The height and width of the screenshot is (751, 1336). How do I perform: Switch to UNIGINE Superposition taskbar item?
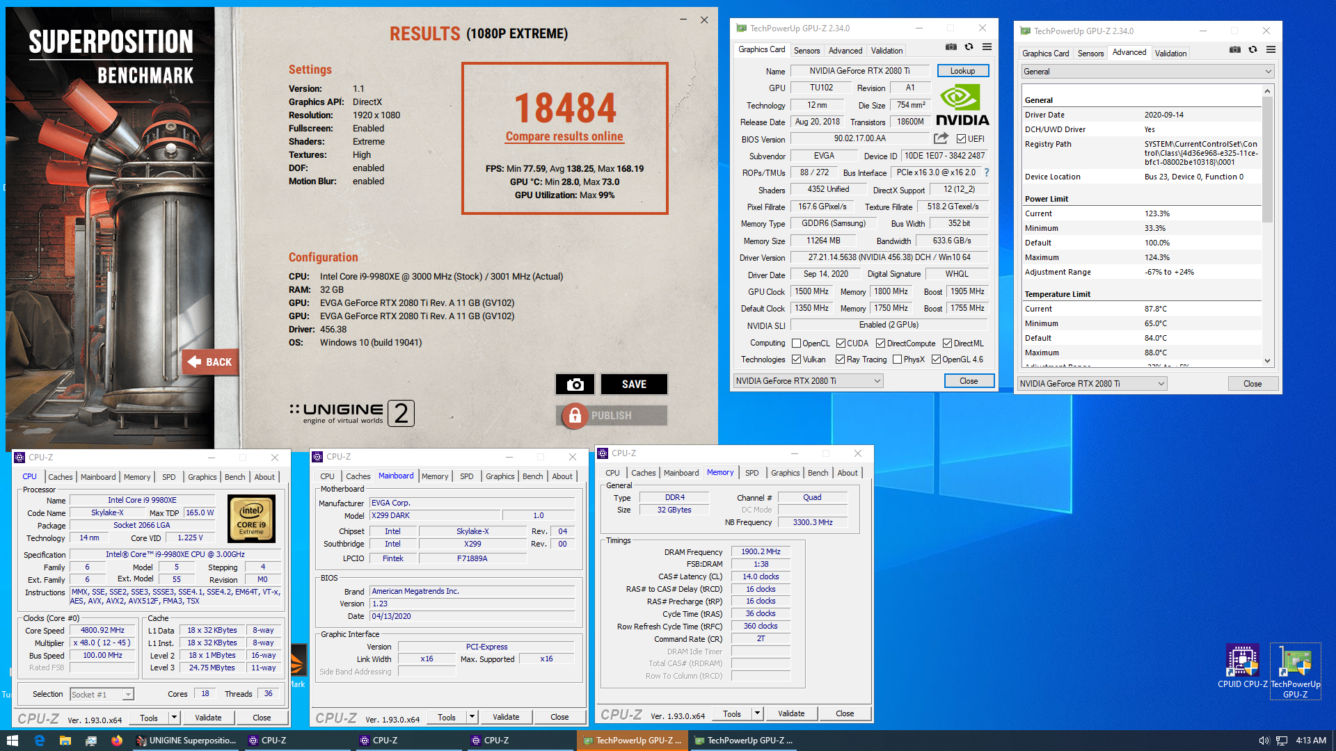pyautogui.click(x=186, y=741)
